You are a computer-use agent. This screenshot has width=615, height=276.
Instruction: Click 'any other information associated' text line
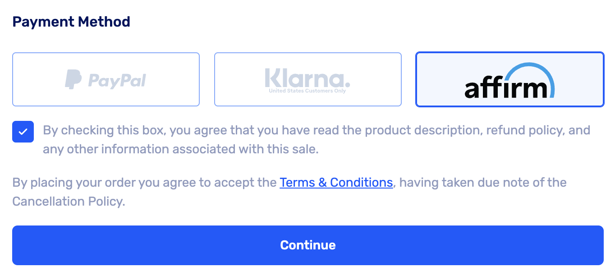180,149
